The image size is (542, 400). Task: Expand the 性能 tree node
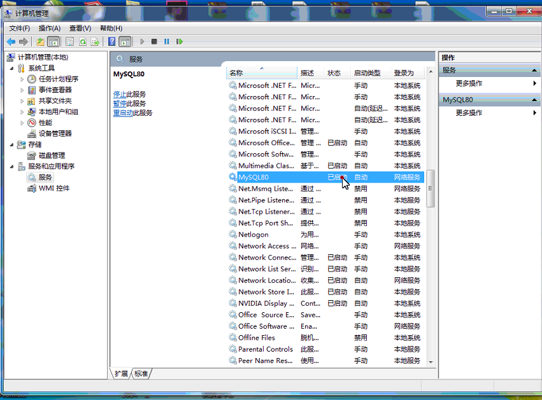(22, 123)
